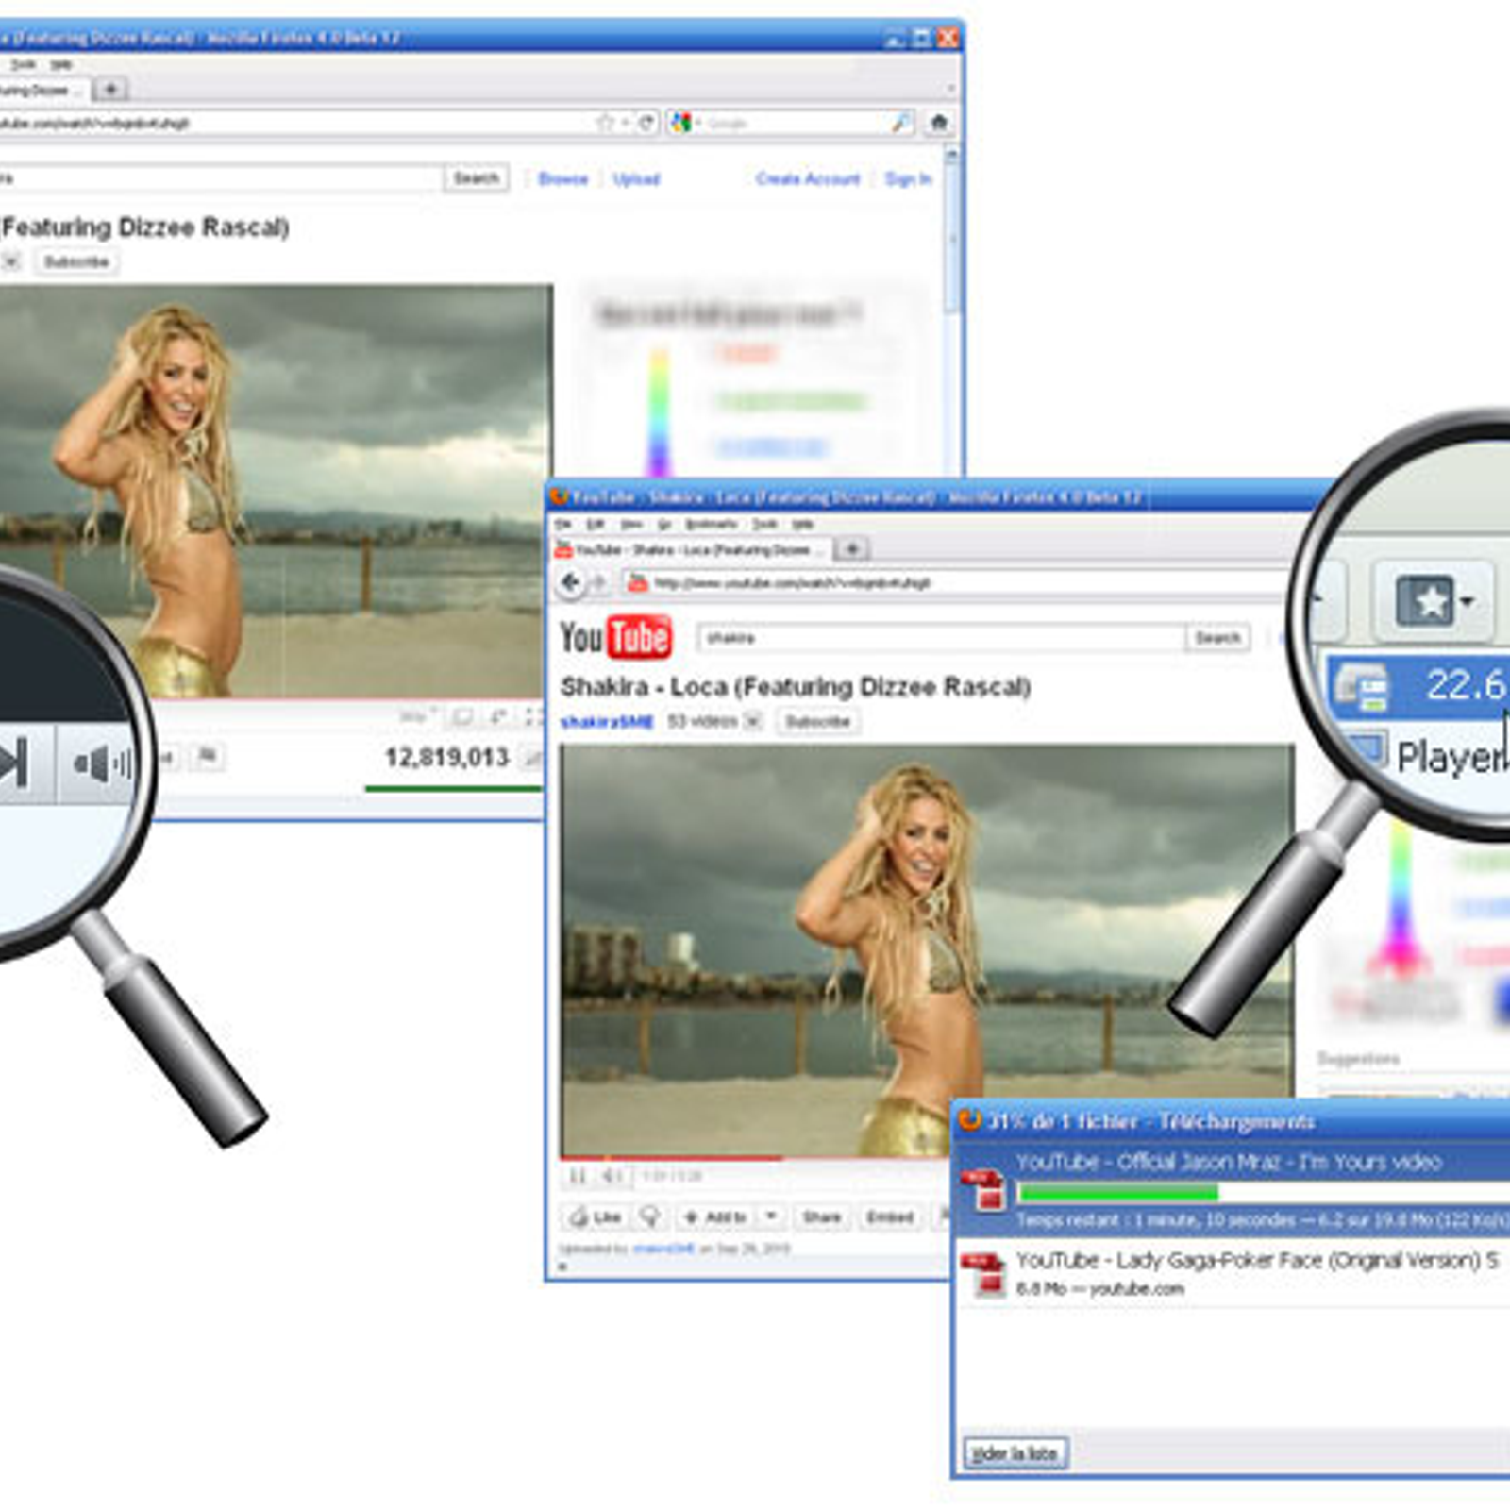1510x1510 pixels.
Task: Open a new tab in the back Firefox window
Action: (110, 89)
